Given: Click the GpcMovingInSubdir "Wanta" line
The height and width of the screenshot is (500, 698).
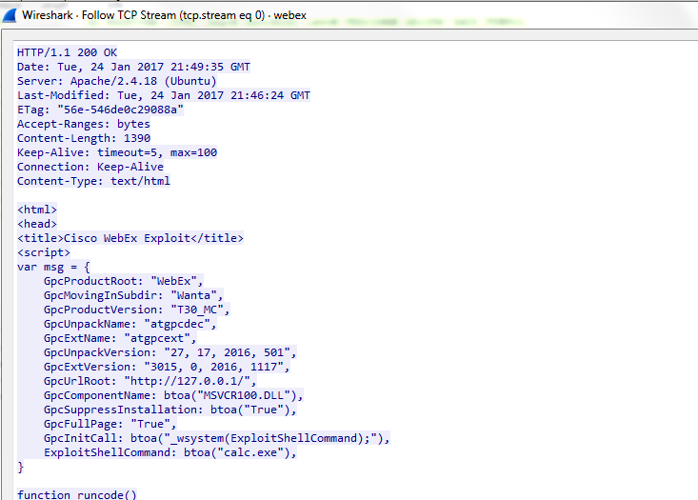Looking at the screenshot, I should click(133, 295).
